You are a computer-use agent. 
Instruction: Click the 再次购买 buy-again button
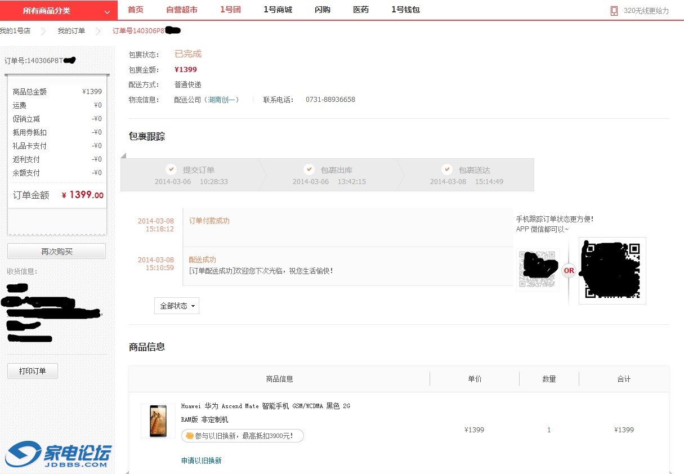click(56, 252)
